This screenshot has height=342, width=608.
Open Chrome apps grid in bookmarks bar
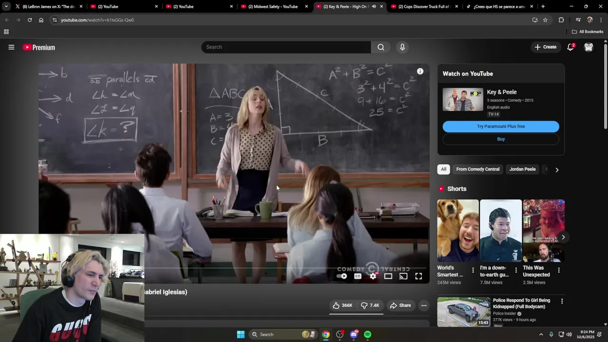(6, 32)
